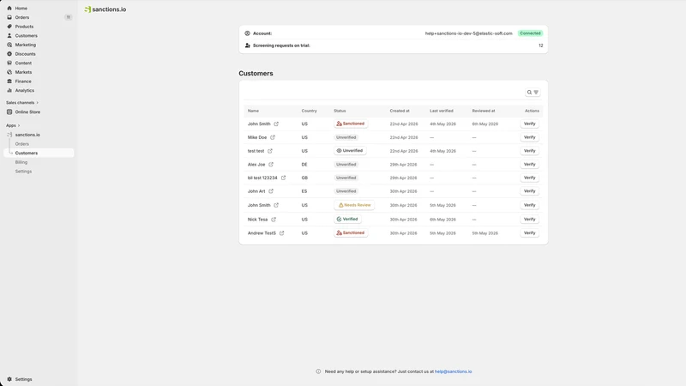Viewport: 686px width, 386px height.
Task: Expand the Sales channels section chevron
Action: click(37, 103)
